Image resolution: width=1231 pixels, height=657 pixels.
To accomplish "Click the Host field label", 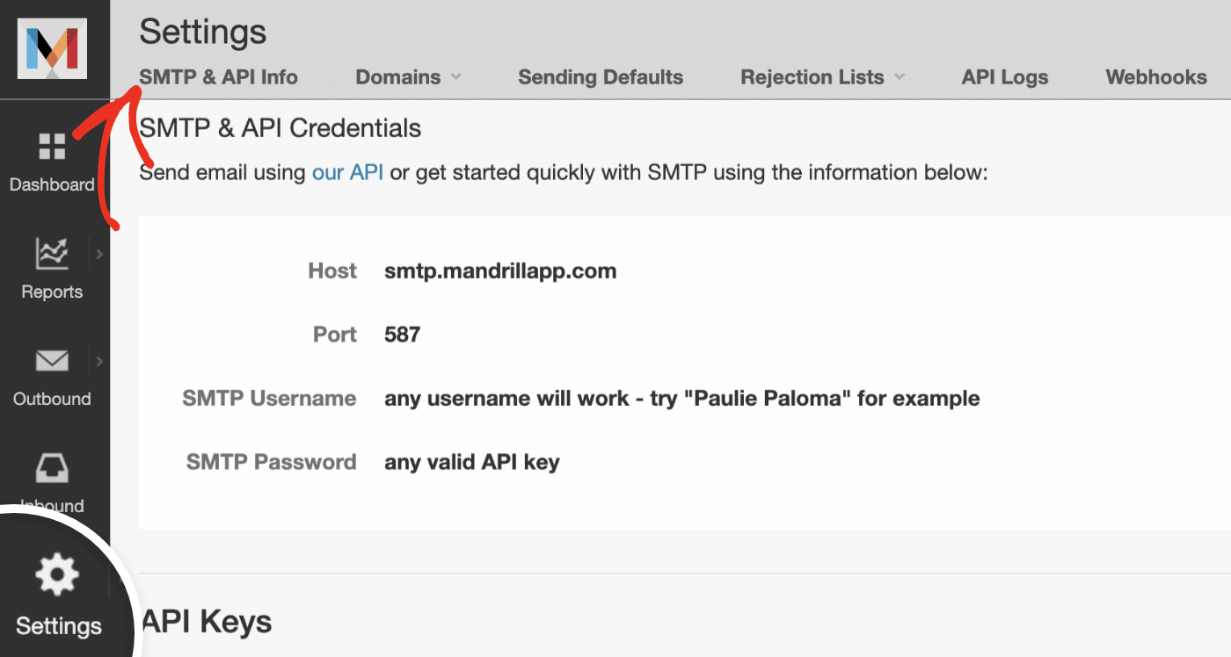I will point(332,271).
